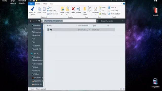
Task: Open the New item dropdown icon
Action: click(x=89, y=8)
